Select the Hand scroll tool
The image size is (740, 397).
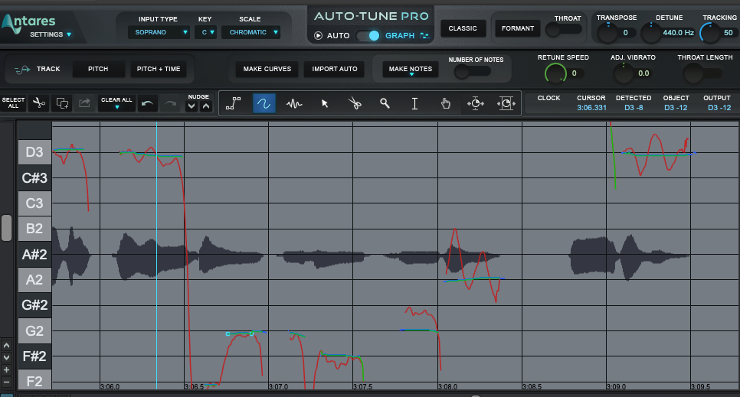445,103
